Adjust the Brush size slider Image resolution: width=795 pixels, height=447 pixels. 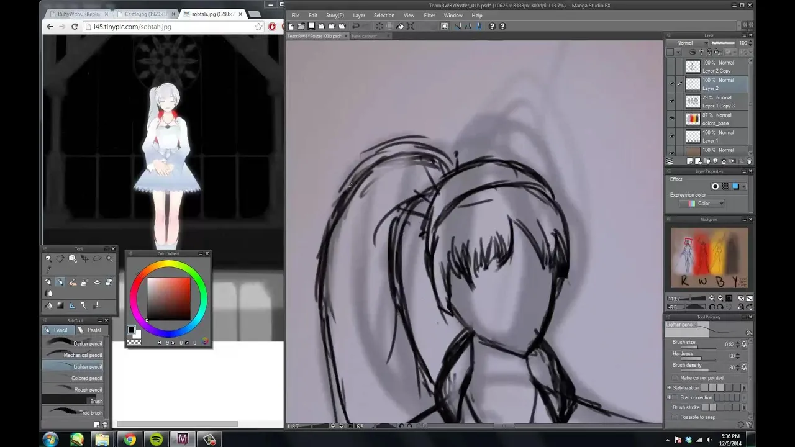(699, 347)
